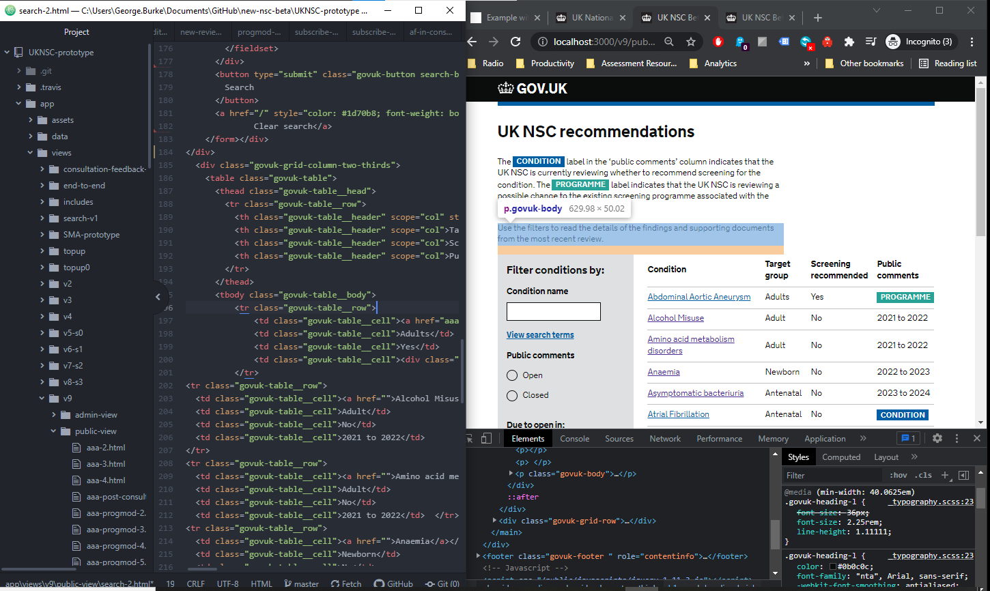Open DevTools settings gear
990x591 pixels.
[937, 438]
